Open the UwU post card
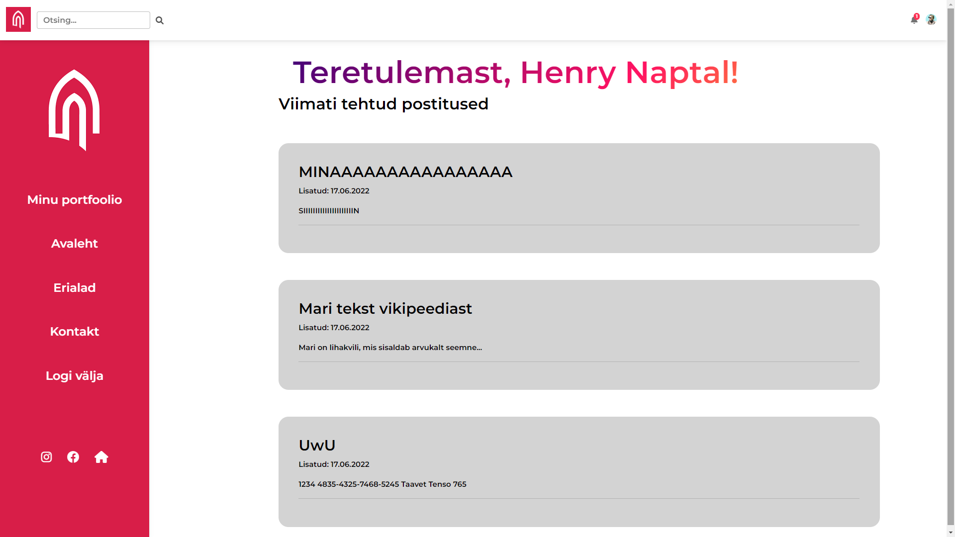955x537 pixels. pyautogui.click(x=317, y=445)
